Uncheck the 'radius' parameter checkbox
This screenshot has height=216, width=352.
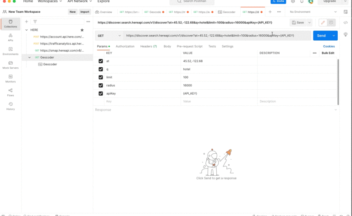[100, 86]
